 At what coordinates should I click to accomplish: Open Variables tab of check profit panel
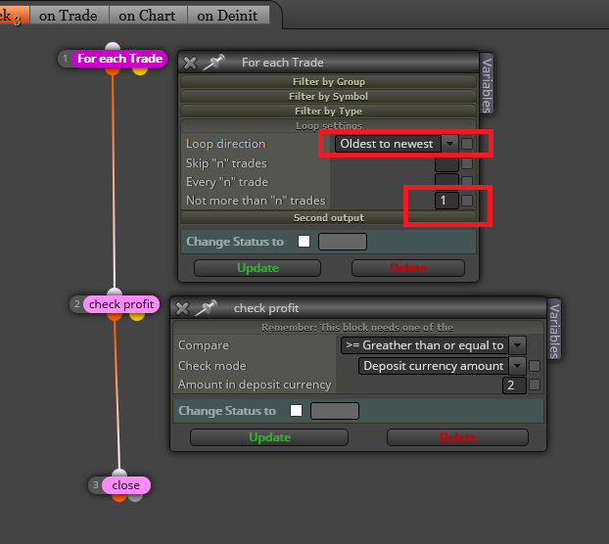click(x=554, y=330)
